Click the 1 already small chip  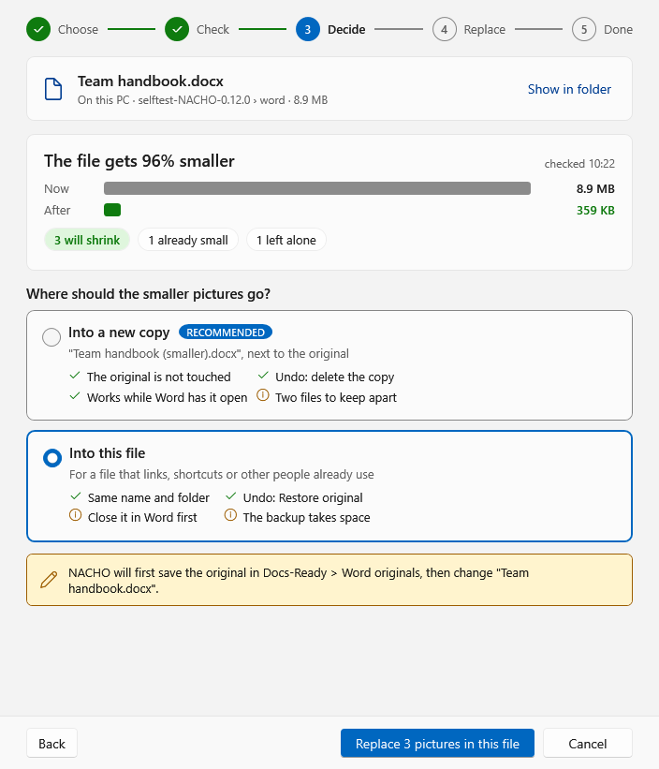(x=188, y=240)
